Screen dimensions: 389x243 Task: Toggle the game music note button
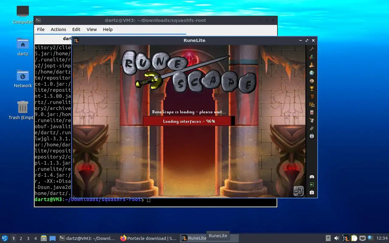click(298, 191)
